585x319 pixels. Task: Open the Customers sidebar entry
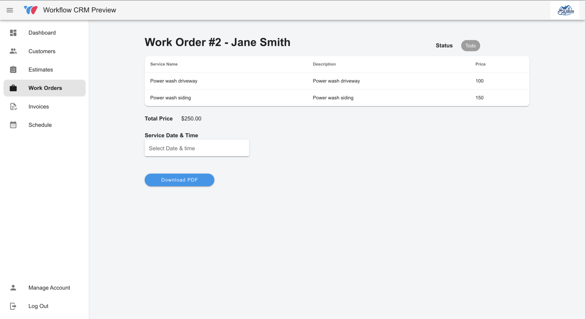tap(42, 51)
